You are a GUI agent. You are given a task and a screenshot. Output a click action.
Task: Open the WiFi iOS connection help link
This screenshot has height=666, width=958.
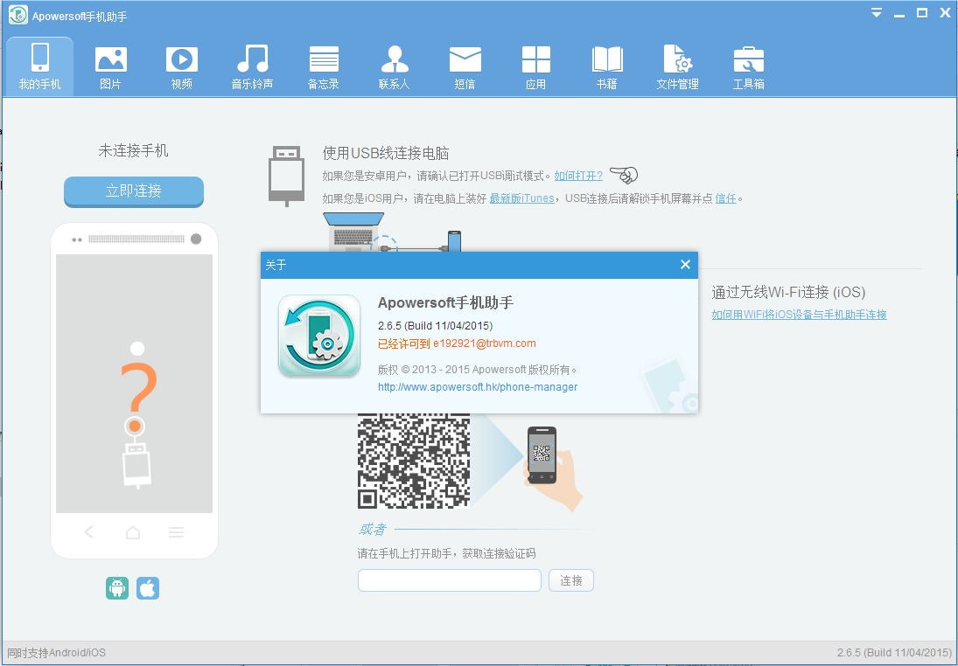pos(799,315)
